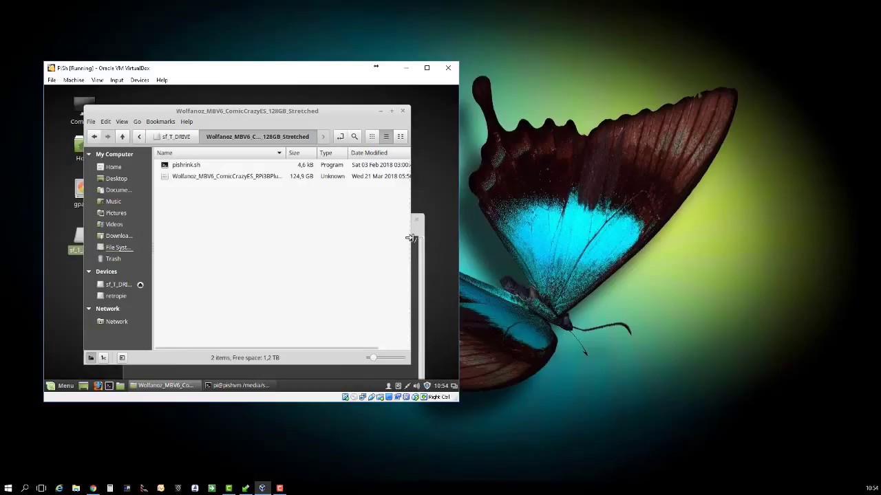
Task: Open Task View on the Windows taskbar
Action: point(41,488)
